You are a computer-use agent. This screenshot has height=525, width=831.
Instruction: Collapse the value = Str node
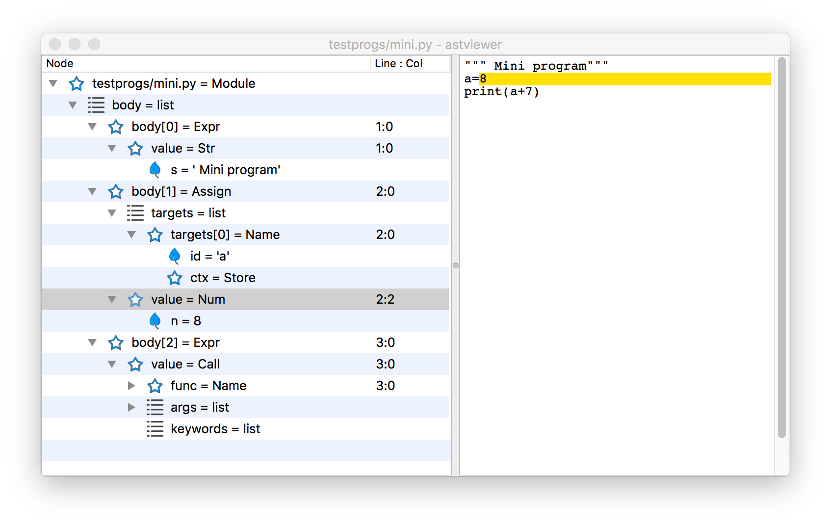pyautogui.click(x=112, y=148)
